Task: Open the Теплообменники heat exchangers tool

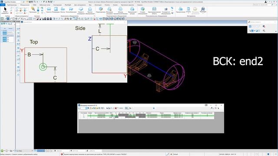Action: pos(71,10)
